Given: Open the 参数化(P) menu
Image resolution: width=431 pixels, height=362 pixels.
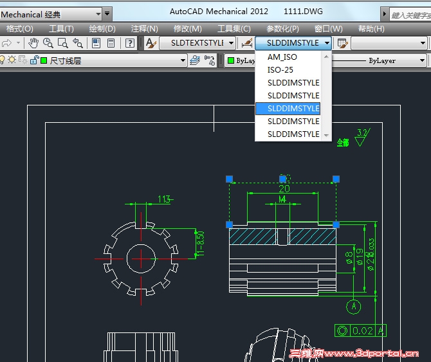Looking at the screenshot, I should pos(282,29).
